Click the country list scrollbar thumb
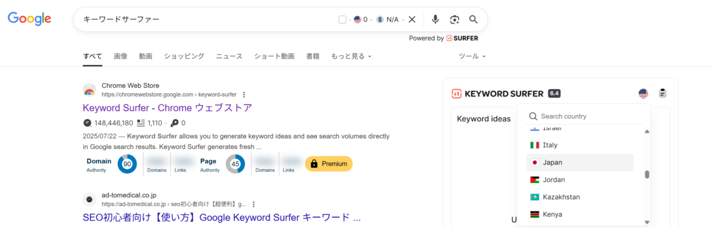The width and height of the screenshot is (713, 241). [647, 175]
